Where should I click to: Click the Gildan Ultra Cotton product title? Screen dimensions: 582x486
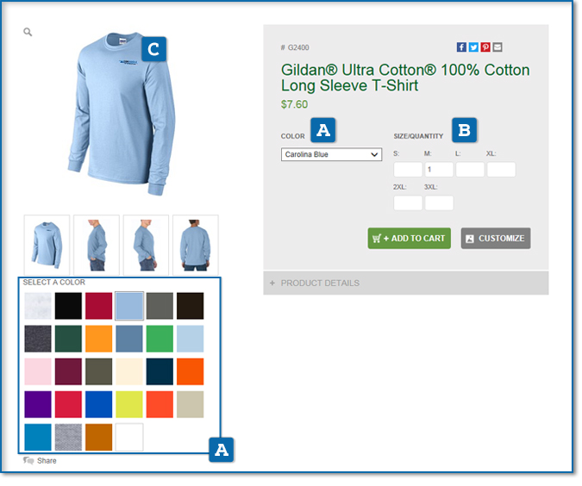(x=405, y=78)
